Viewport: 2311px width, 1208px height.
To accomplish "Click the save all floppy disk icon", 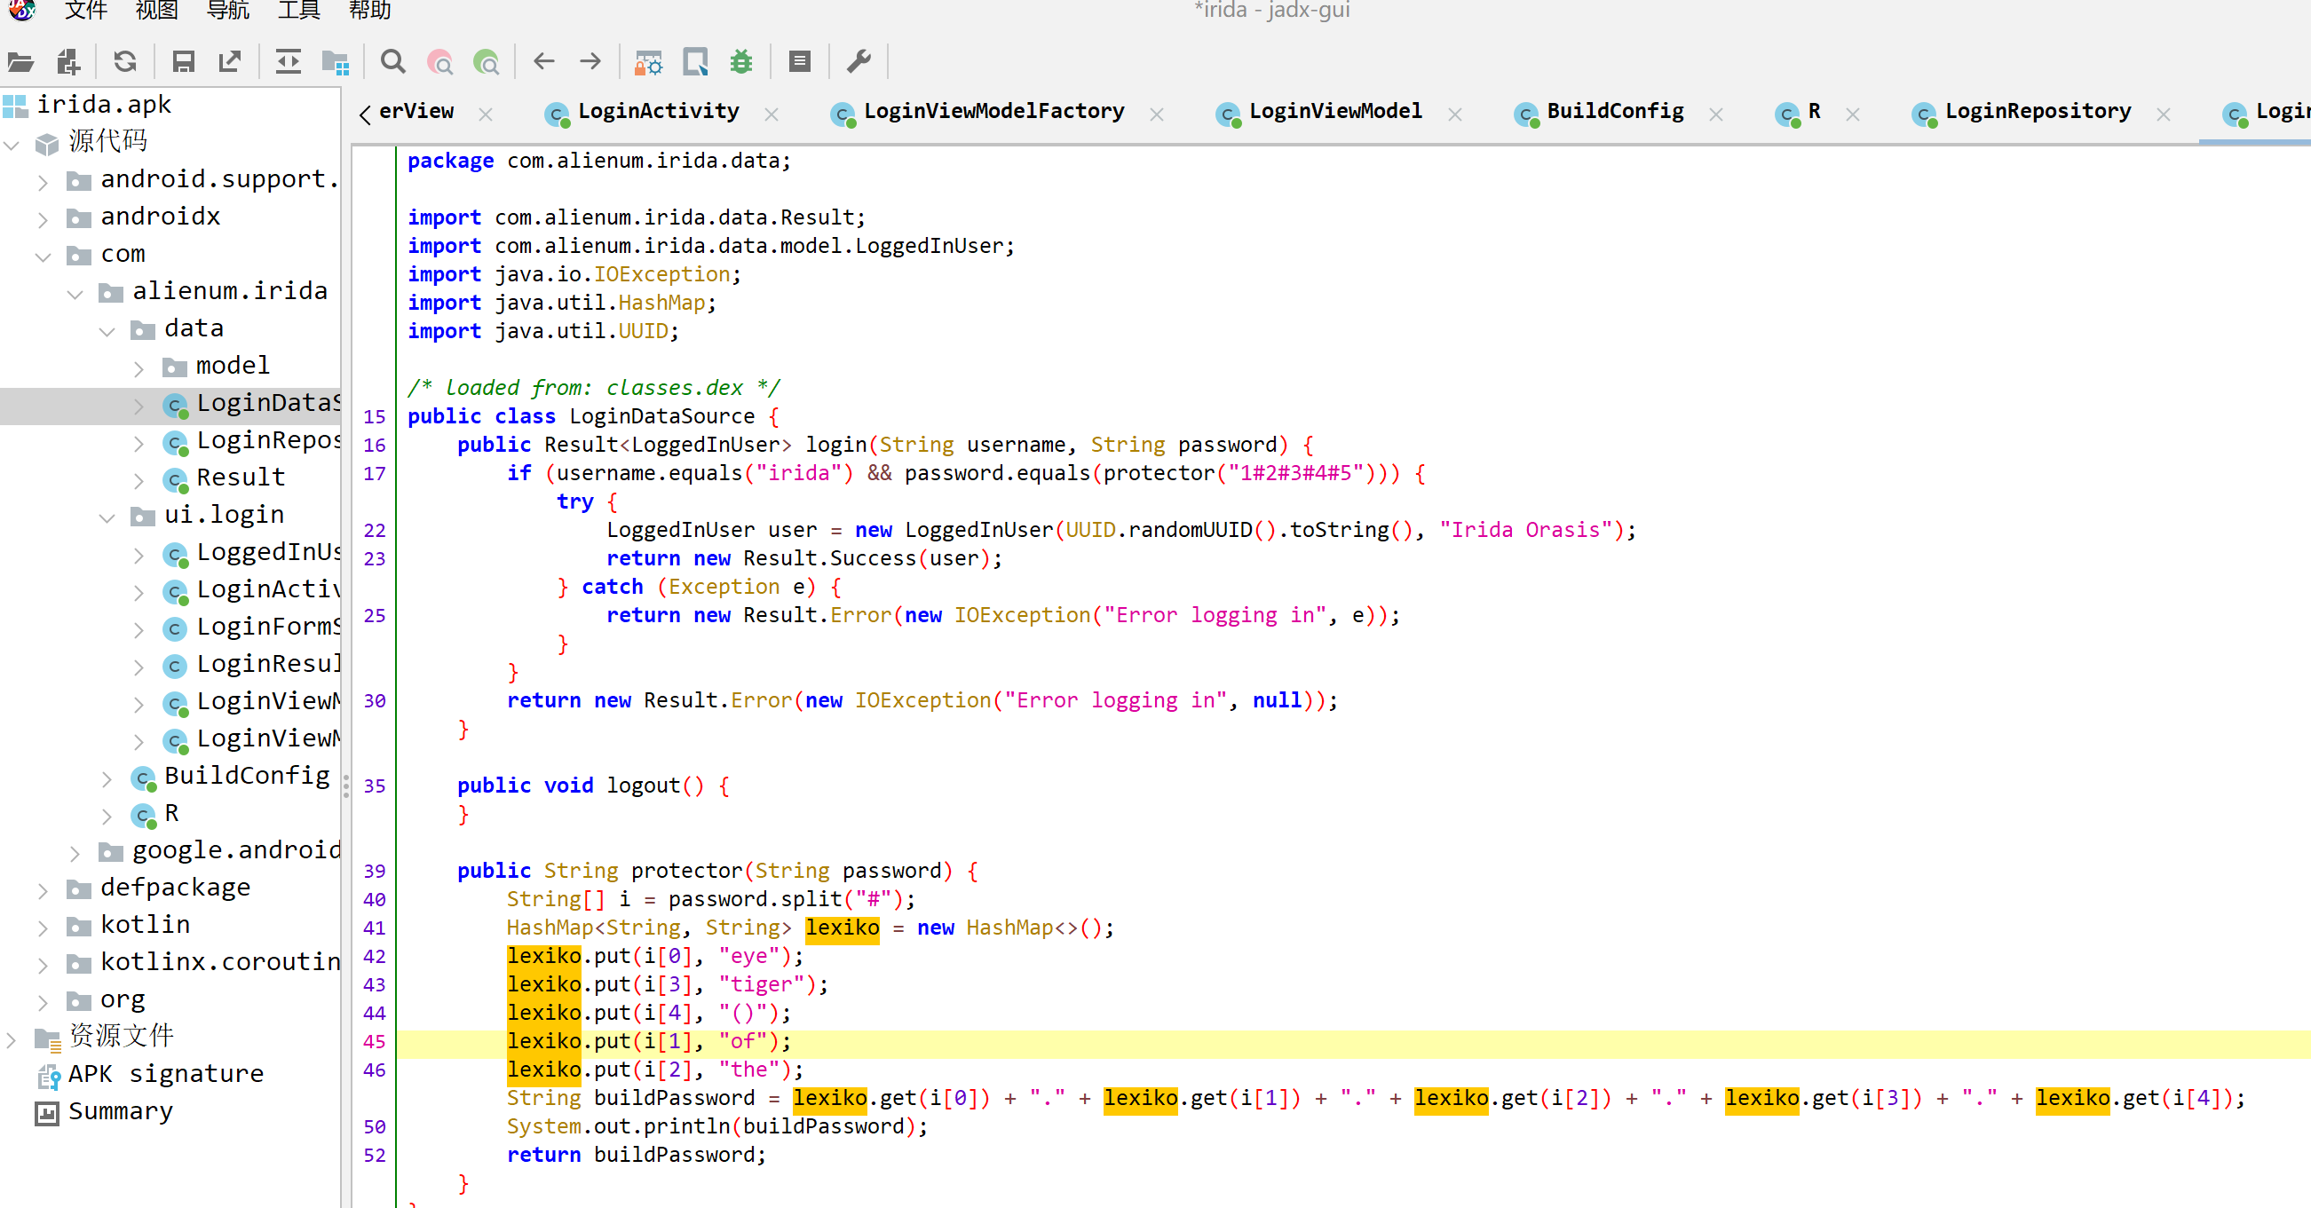I will pyautogui.click(x=183, y=62).
